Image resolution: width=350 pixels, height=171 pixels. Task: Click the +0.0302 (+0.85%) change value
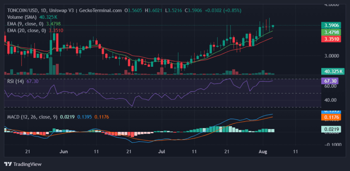pos(224,11)
